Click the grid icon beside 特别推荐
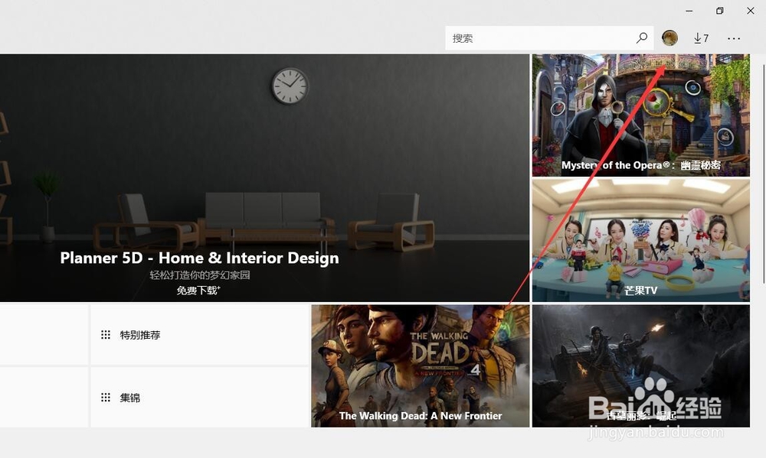766x458 pixels. point(106,335)
